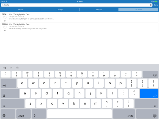Tap the keyboard redo icon

click(11, 68)
